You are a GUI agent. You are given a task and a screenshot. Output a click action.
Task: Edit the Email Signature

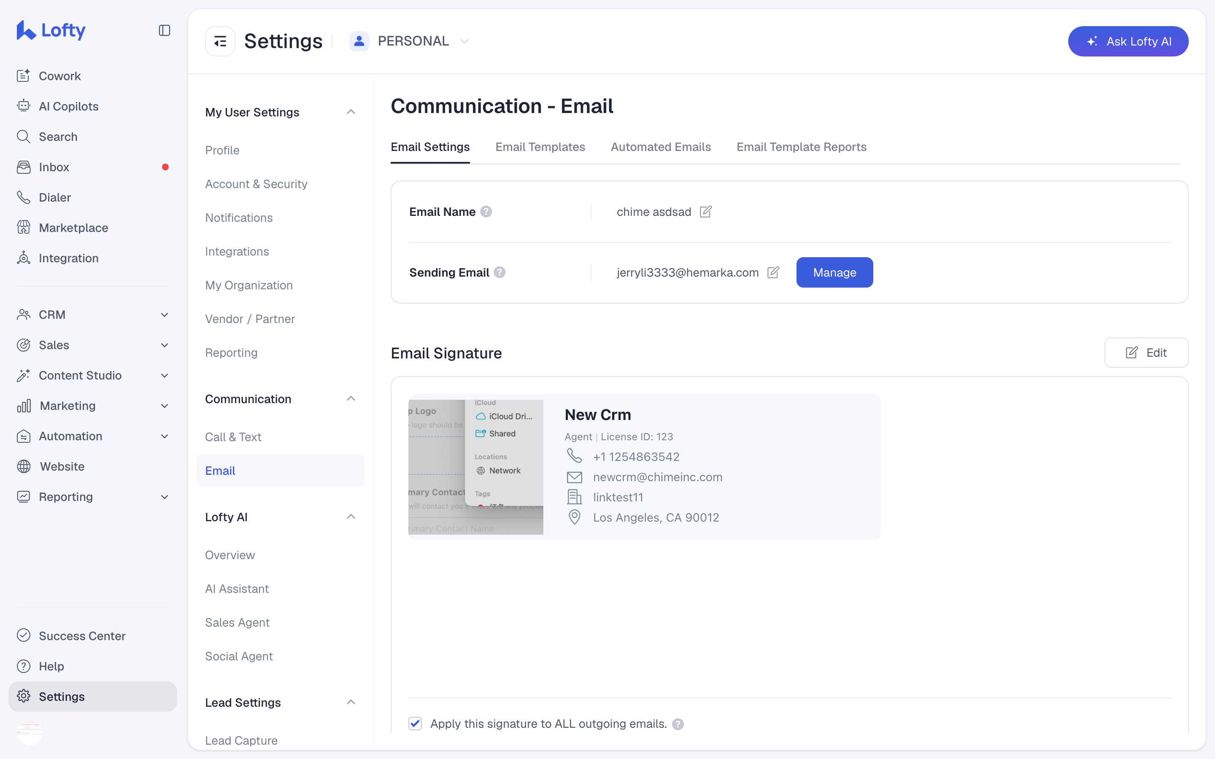(1146, 353)
